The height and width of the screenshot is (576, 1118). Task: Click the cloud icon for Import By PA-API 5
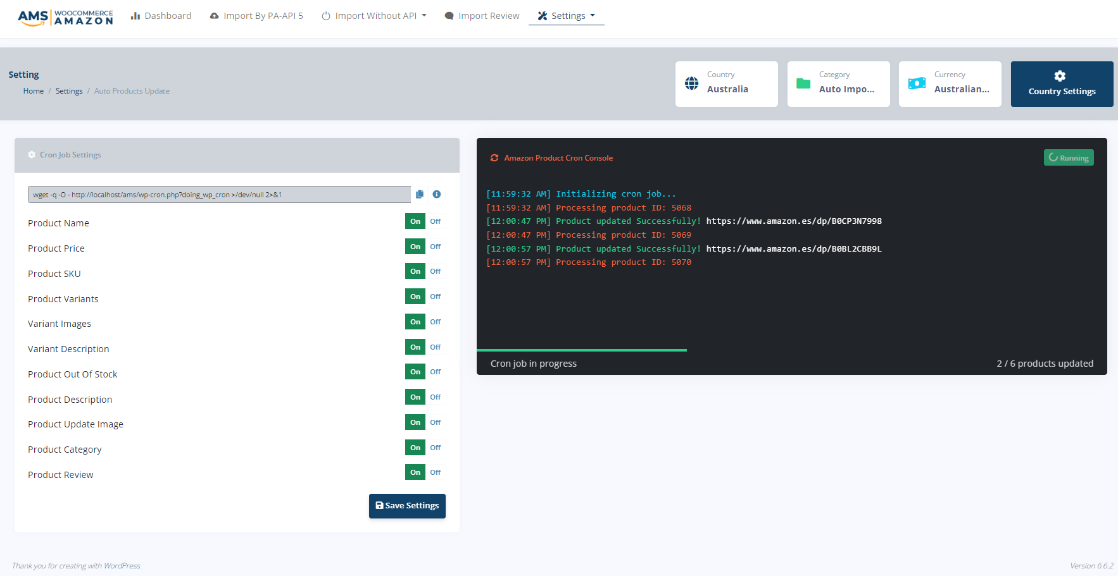click(215, 16)
